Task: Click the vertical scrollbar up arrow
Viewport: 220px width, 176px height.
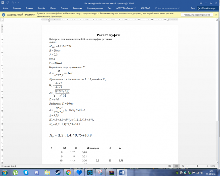Action: pyautogui.click(x=217, y=20)
